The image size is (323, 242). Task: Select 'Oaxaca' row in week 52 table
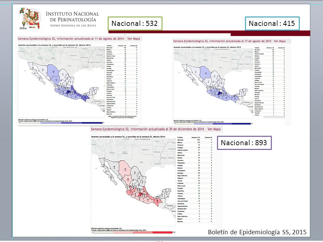(195, 168)
